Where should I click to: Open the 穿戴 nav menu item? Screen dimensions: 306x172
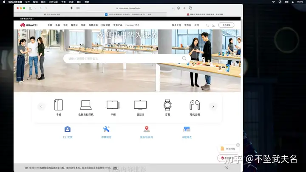tap(83, 25)
